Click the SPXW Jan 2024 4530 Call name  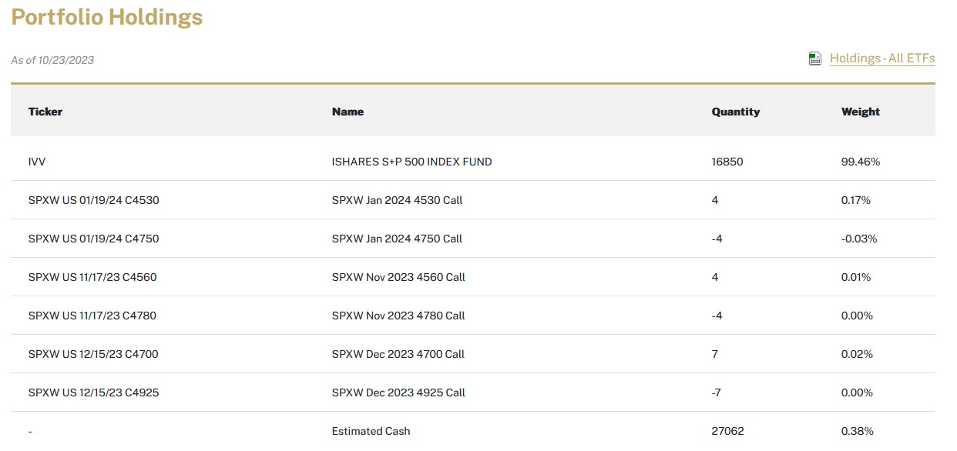[x=397, y=200]
